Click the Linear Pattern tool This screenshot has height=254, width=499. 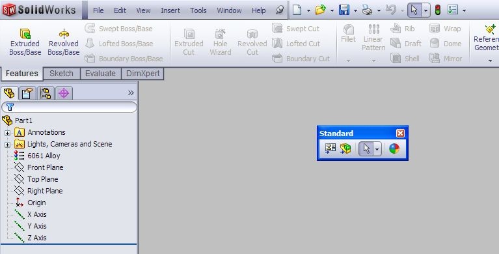[x=373, y=38]
